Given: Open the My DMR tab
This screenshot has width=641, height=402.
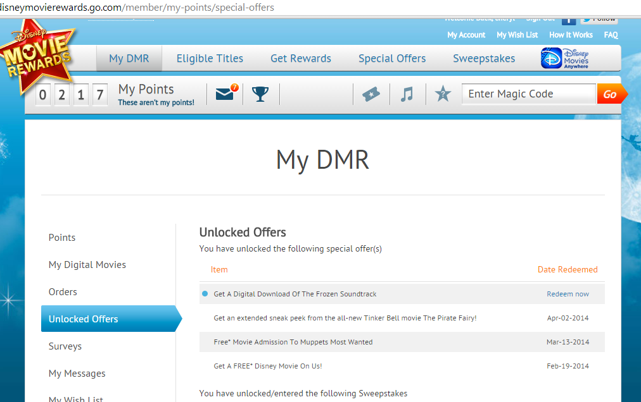Looking at the screenshot, I should click(x=129, y=59).
